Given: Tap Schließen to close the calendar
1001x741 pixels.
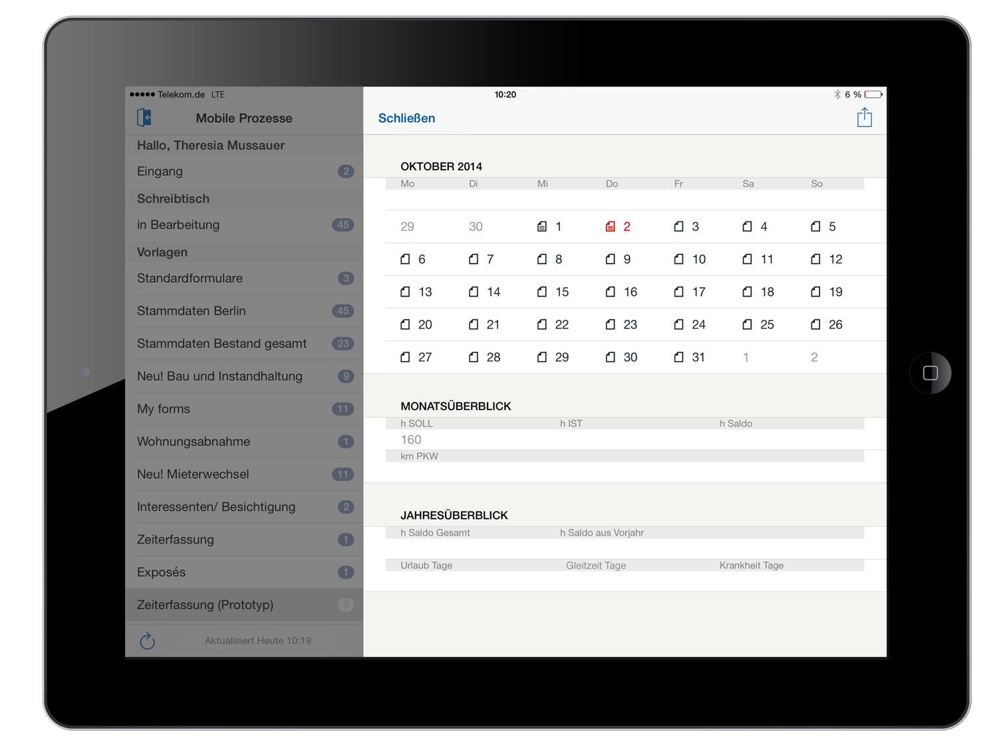Looking at the screenshot, I should coord(406,118).
